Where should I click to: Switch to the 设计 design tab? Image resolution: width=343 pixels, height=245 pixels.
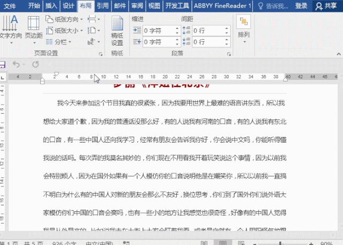[68, 6]
